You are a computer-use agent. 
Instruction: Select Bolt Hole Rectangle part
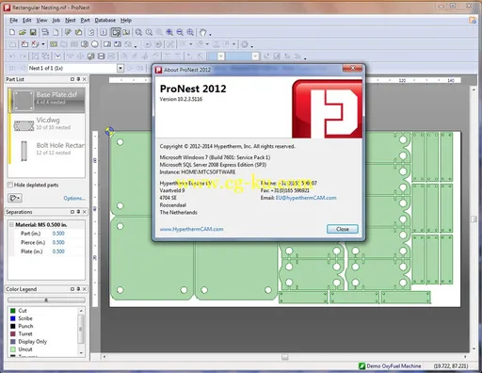coord(47,151)
